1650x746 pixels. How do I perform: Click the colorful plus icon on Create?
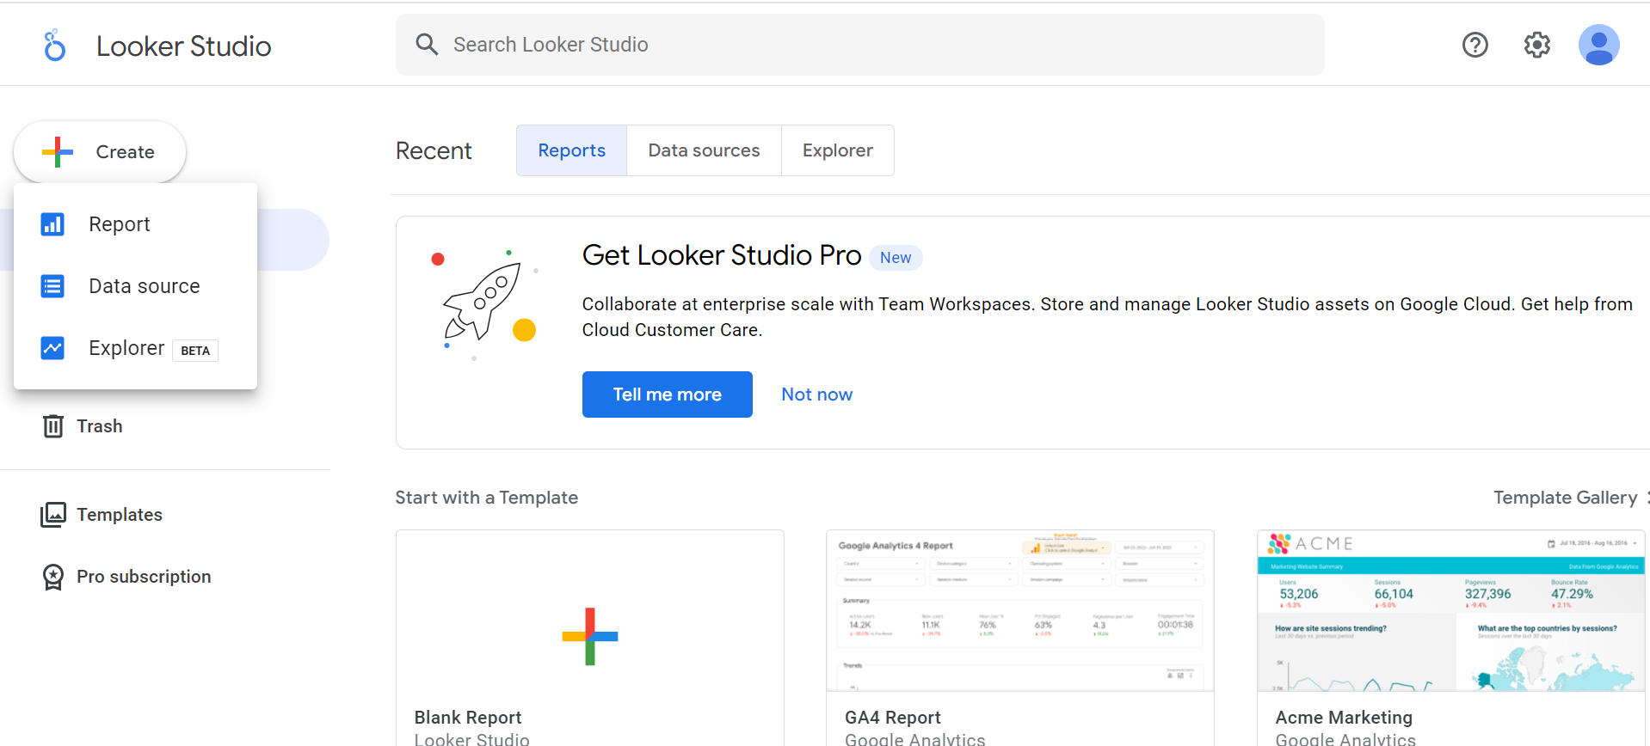[x=58, y=152]
